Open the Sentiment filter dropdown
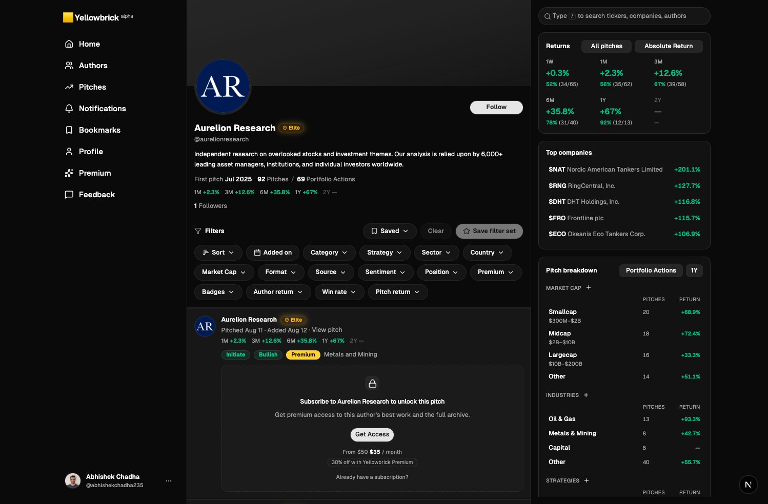768x504 pixels. coord(386,272)
